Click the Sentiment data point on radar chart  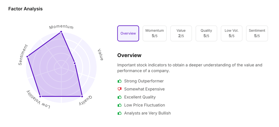coord(28,57)
